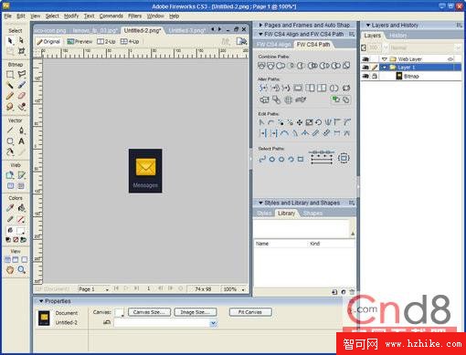Select the Text tool
The height and width of the screenshot is (355, 466).
pos(21,141)
